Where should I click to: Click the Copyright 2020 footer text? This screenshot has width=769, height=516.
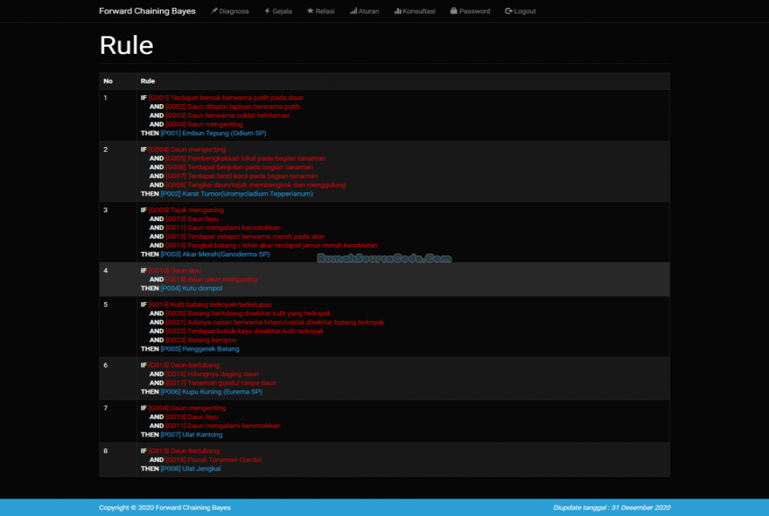tap(163, 507)
